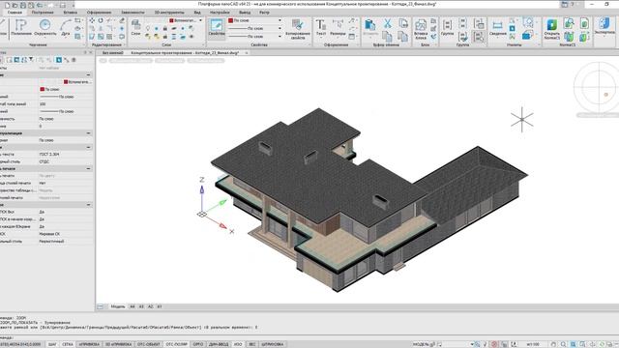Open the 3D-инструменты ribbon tab

pyautogui.click(x=169, y=13)
